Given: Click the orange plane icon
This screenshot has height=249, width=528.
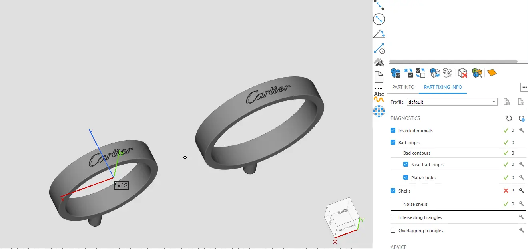Looking at the screenshot, I should point(492,72).
